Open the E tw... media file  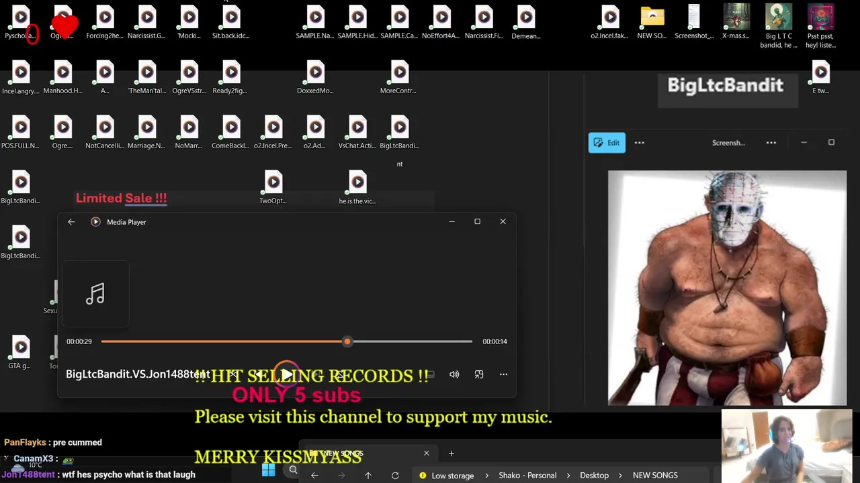820,78
